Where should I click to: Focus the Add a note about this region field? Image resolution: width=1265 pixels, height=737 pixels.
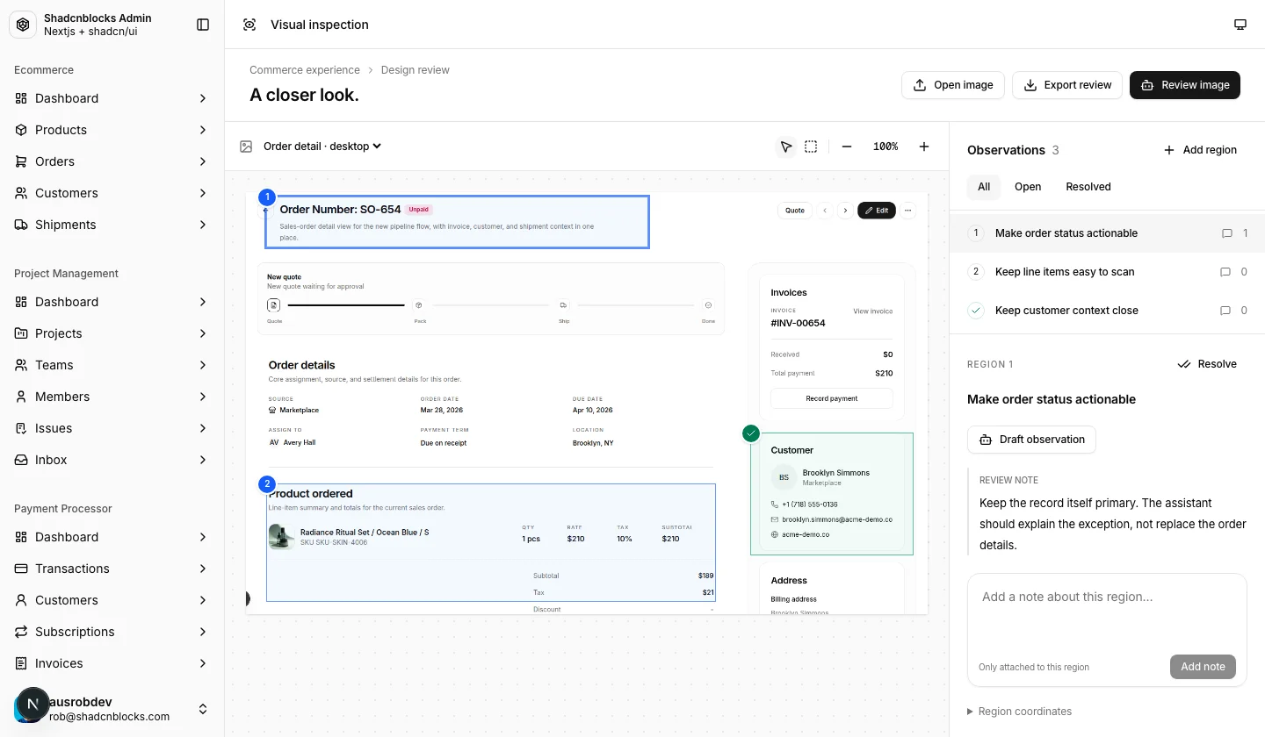pos(1107,614)
